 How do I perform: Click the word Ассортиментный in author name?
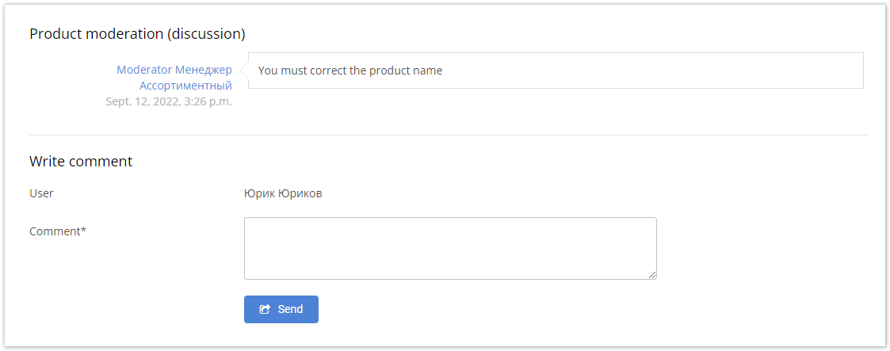(x=185, y=86)
